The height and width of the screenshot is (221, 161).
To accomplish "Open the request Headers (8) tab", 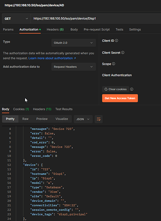I will pyautogui.click(x=55, y=30).
